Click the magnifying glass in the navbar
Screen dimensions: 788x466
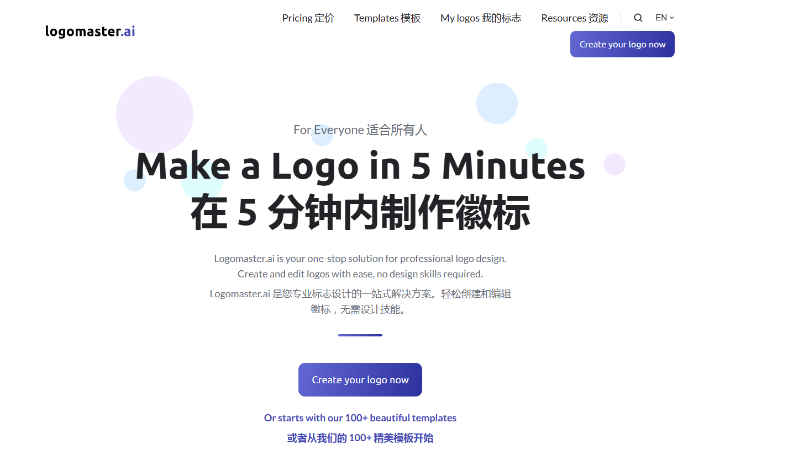pos(638,18)
